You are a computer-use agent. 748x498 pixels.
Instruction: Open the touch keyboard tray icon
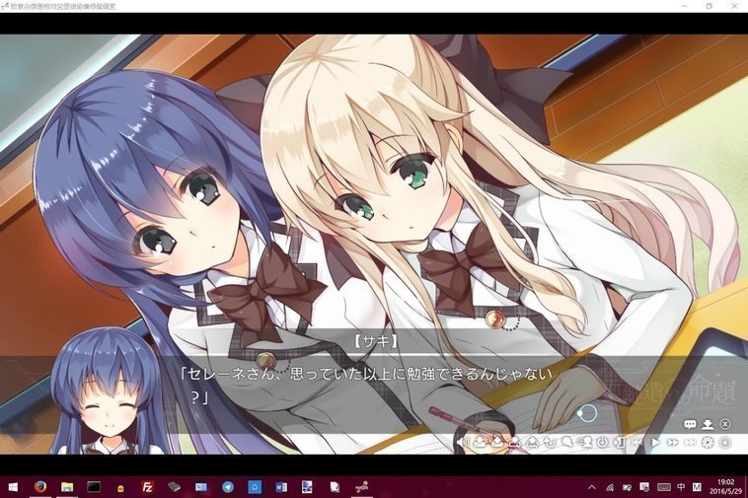(x=663, y=487)
